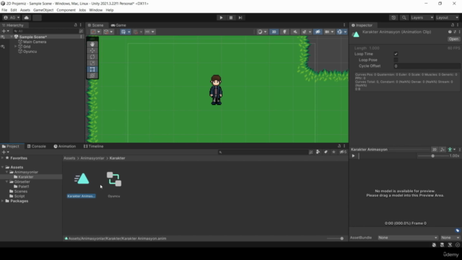Screen dimensions: 462x260
Task: Open the Layout dropdown
Action: (447, 17)
